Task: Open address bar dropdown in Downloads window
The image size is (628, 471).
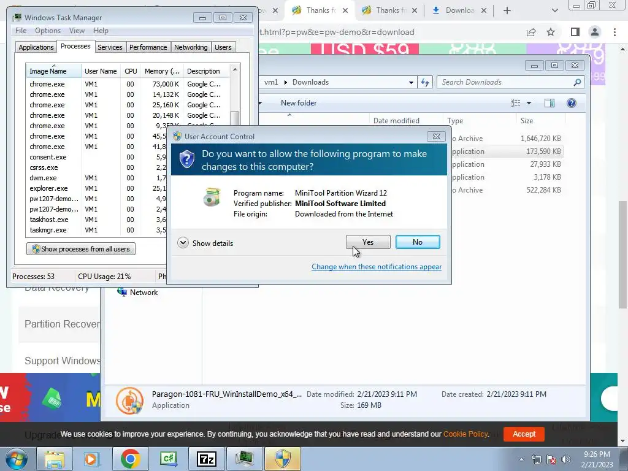Action: click(x=411, y=83)
